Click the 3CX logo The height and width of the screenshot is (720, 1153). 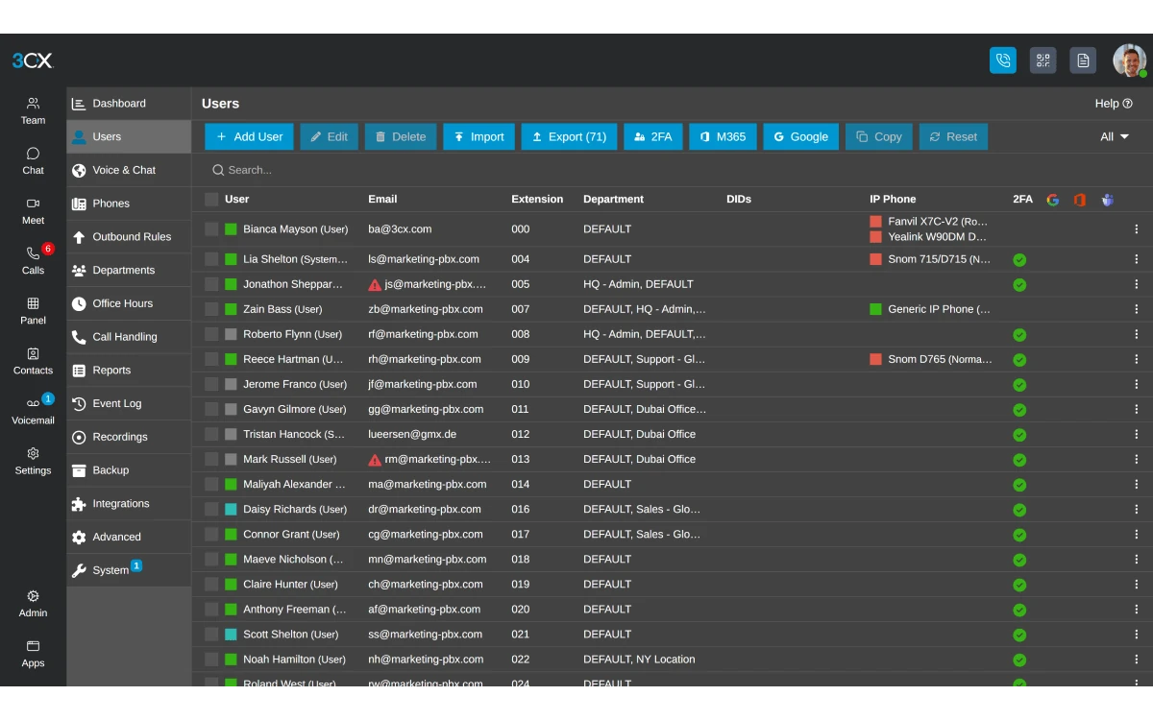click(33, 60)
